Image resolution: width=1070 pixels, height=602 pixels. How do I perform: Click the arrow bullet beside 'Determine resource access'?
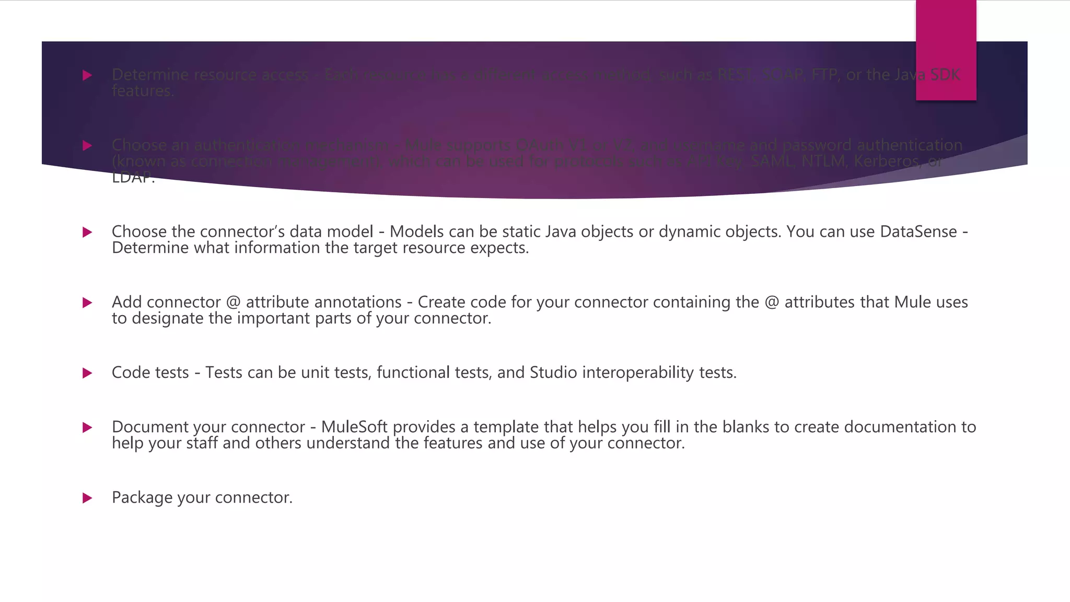click(x=87, y=76)
